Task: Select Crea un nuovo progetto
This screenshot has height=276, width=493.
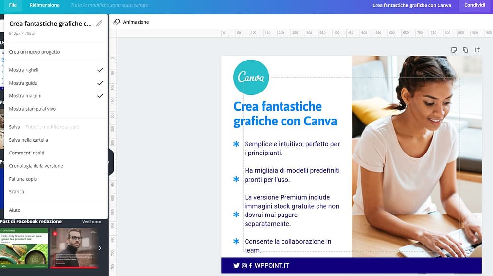Action: 56,52
